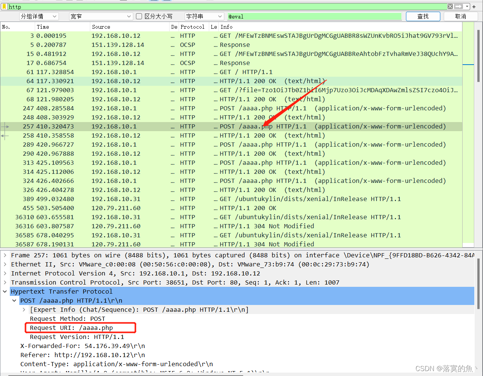Click the @eval search text field
Image resolution: width=483 pixels, height=376 pixels.
coord(313,16)
